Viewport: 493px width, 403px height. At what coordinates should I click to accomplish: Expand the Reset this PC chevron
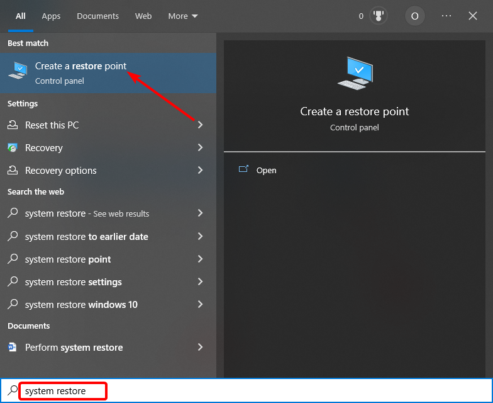point(200,125)
